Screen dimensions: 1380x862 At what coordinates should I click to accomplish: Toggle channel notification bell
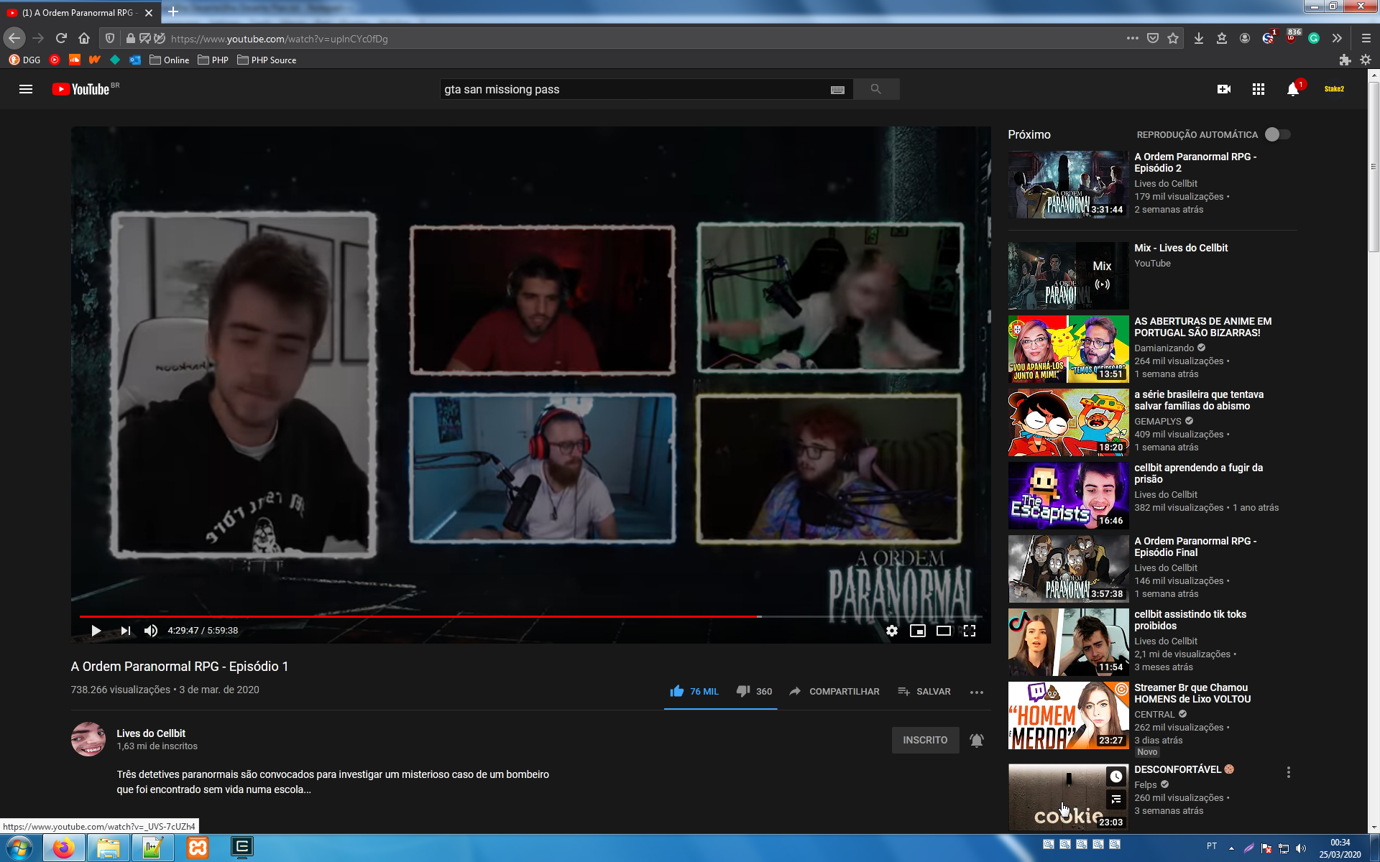click(976, 740)
